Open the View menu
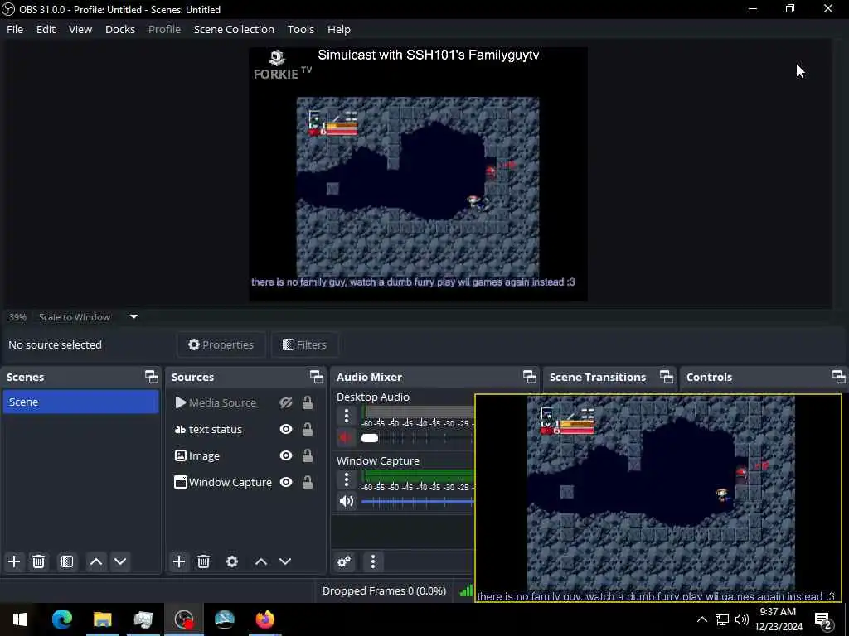The height and width of the screenshot is (636, 849). 80,29
